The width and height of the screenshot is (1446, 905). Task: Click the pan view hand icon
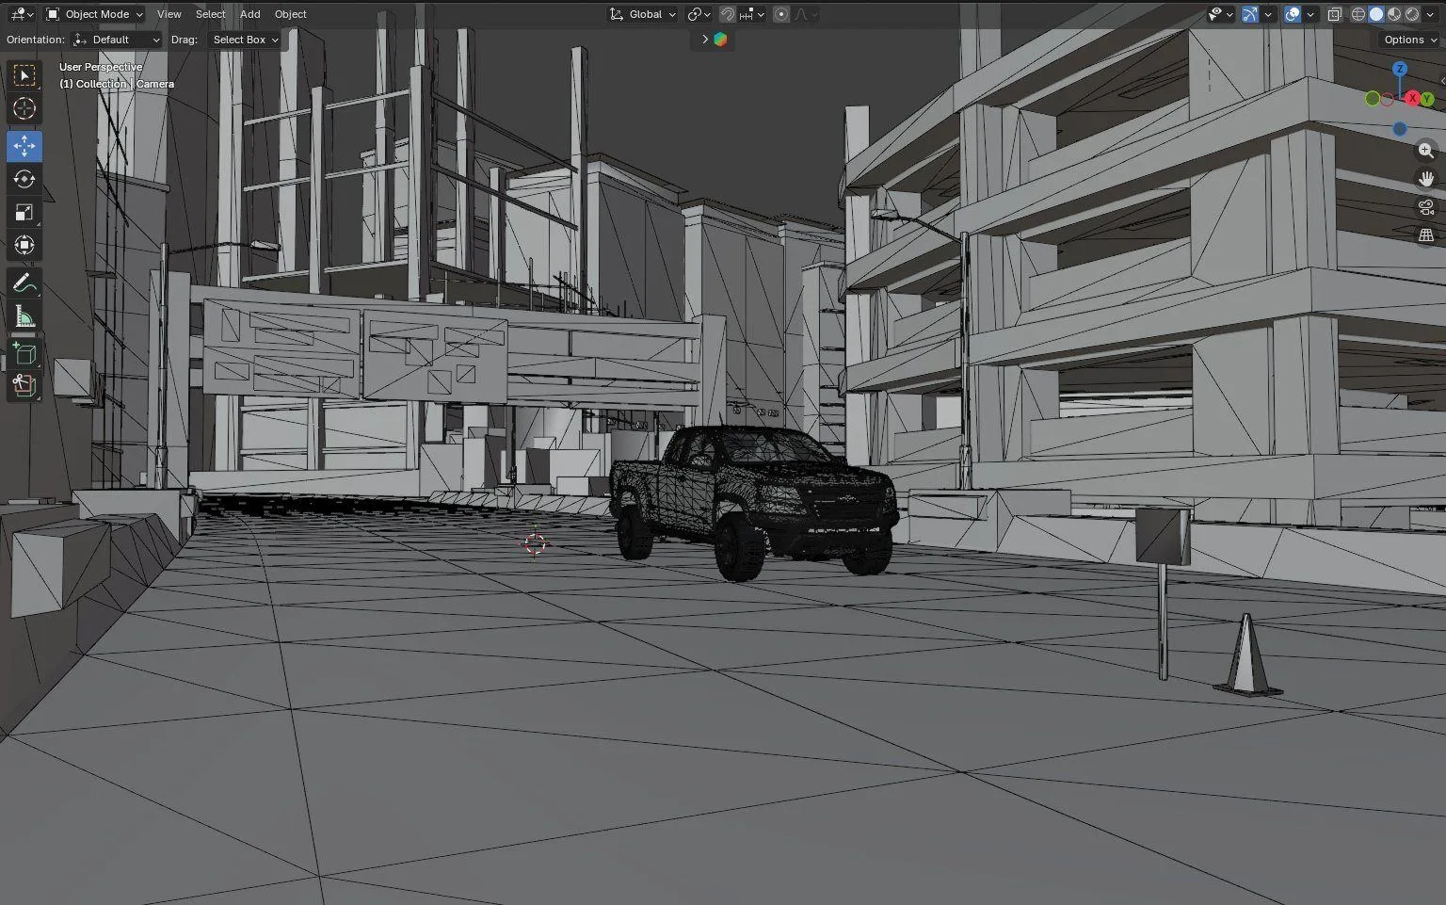pyautogui.click(x=1426, y=179)
